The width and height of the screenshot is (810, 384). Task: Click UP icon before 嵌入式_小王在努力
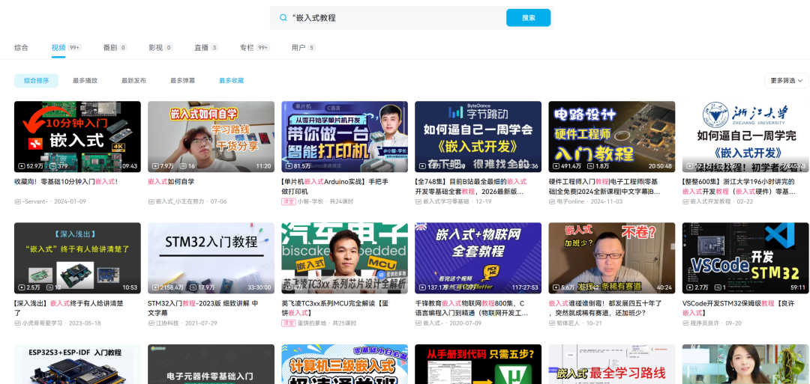pyautogui.click(x=151, y=201)
